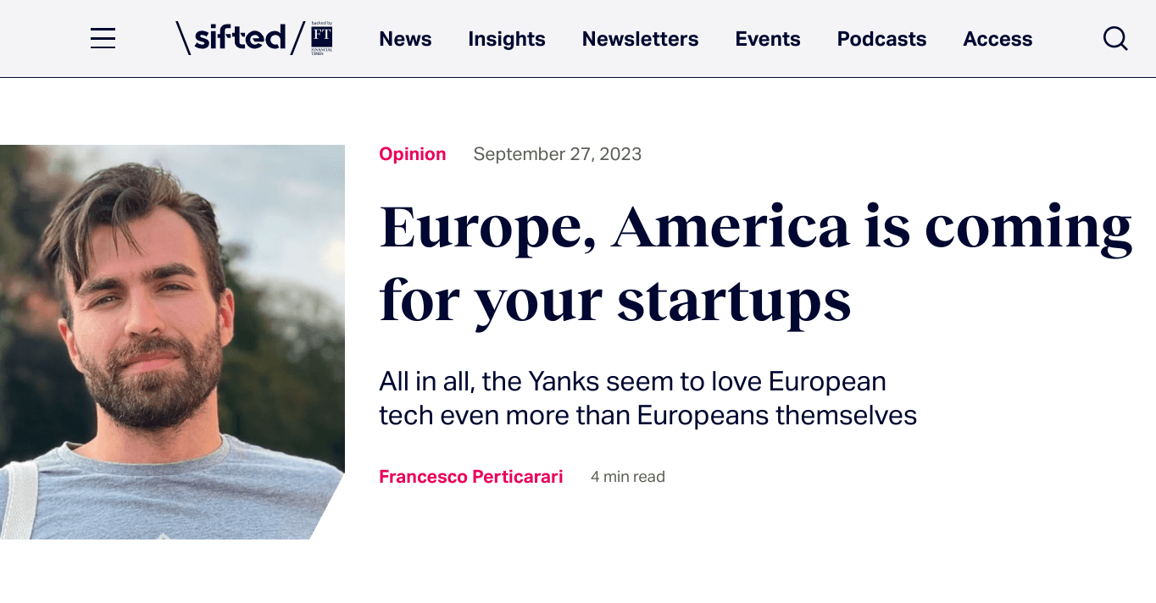Viewport: 1156px width, 603px height.
Task: Open the Podcasts section
Action: click(881, 39)
